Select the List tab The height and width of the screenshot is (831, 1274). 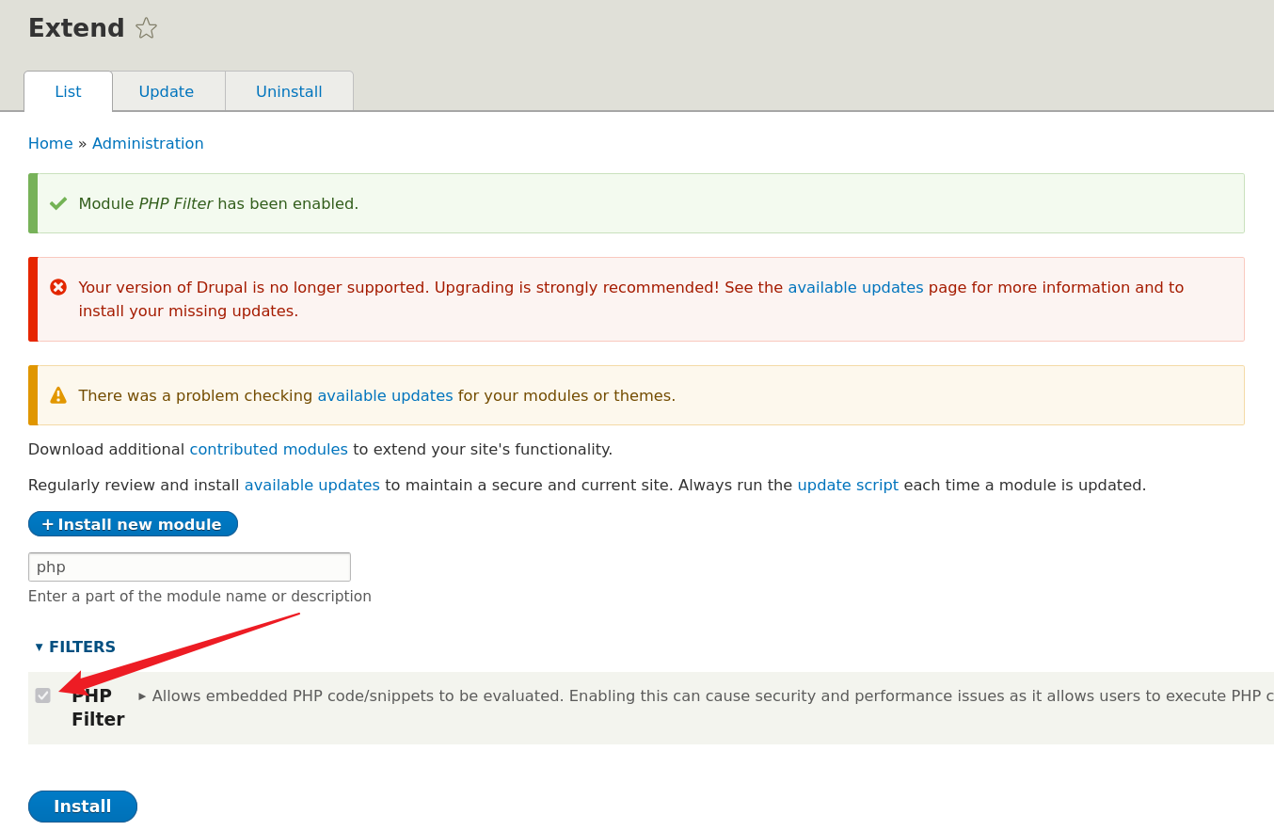pos(68,91)
